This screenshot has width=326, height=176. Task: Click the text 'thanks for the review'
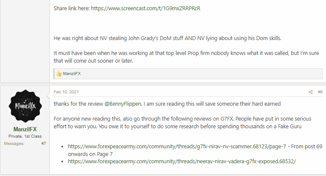pos(78,104)
